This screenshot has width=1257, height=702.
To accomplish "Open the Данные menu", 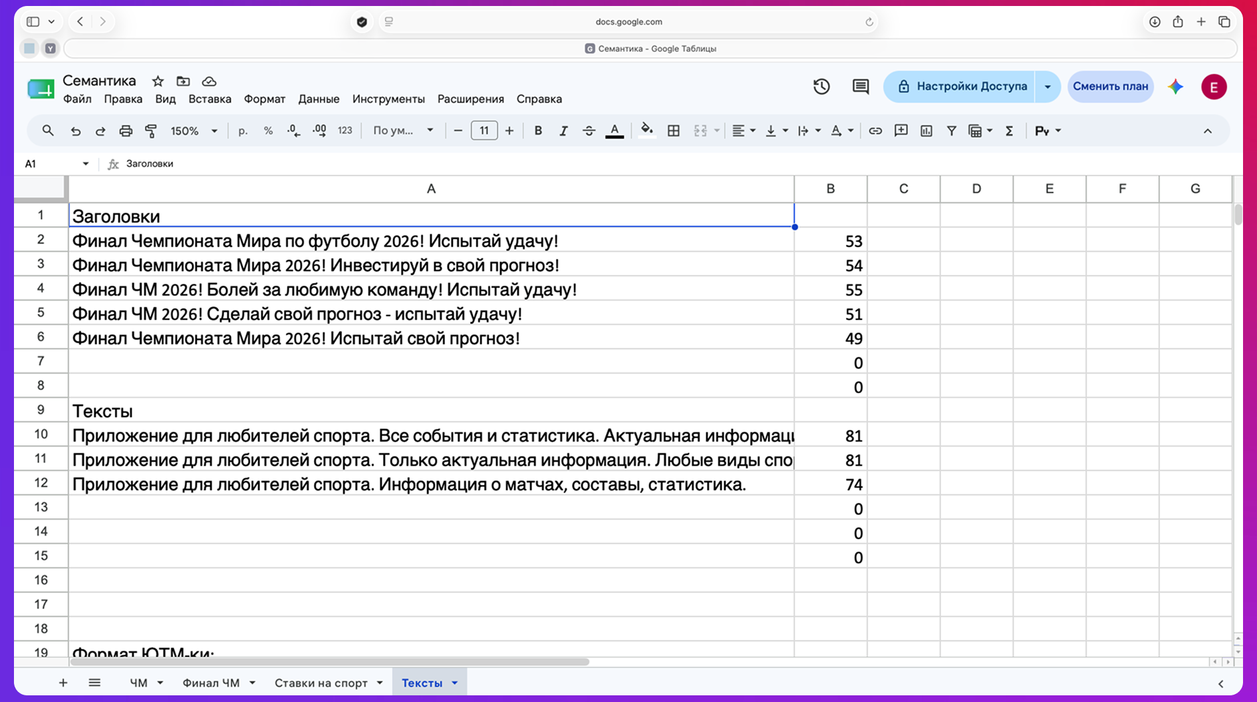I will pos(319,99).
